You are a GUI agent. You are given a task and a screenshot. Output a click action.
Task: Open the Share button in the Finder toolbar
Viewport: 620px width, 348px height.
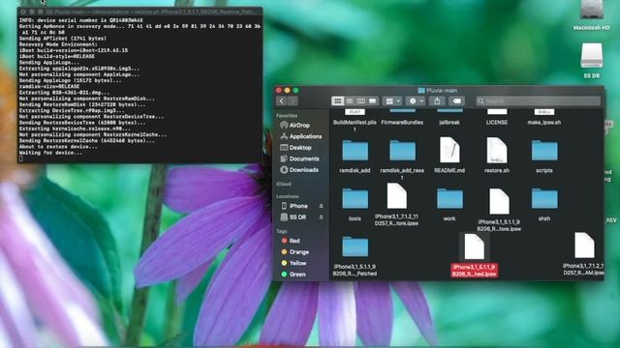click(437, 101)
